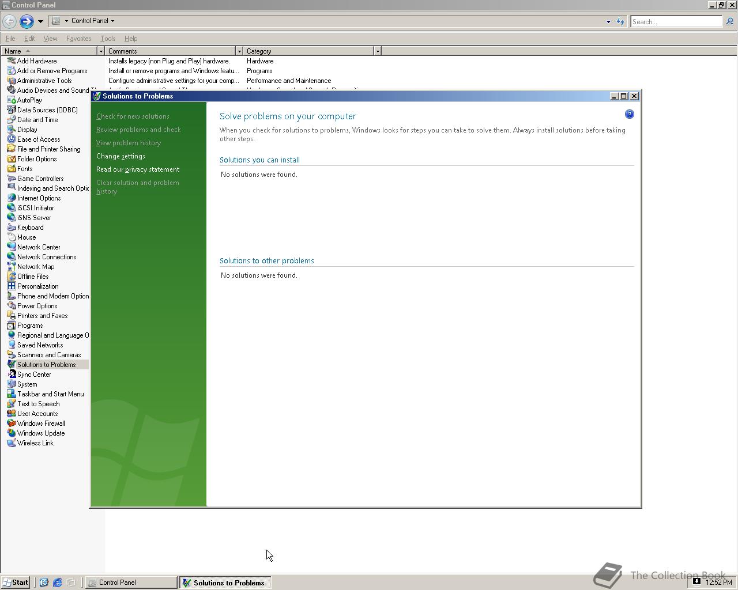The width and height of the screenshot is (738, 590).
Task: Select Power Options icon
Action: click(12, 306)
